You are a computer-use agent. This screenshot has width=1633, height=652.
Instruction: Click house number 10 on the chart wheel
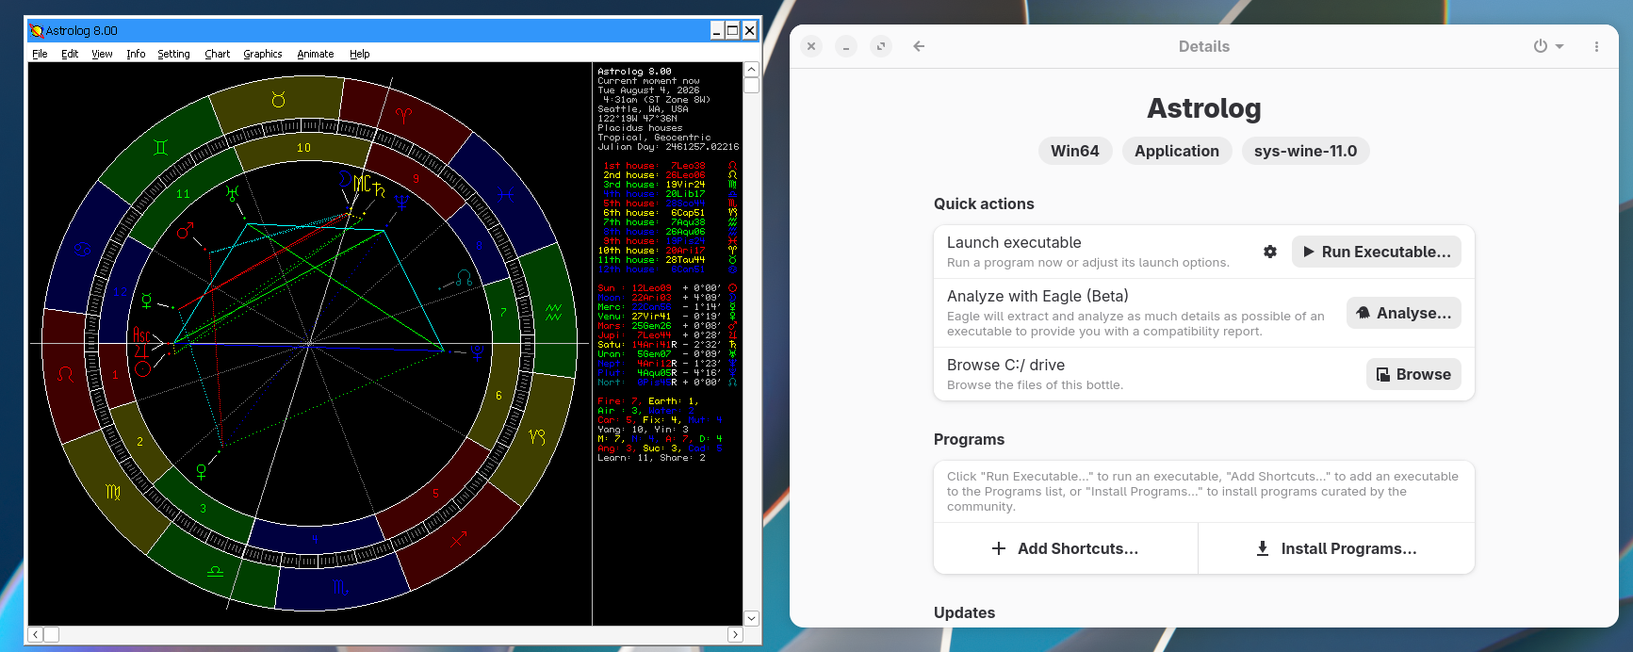[303, 148]
